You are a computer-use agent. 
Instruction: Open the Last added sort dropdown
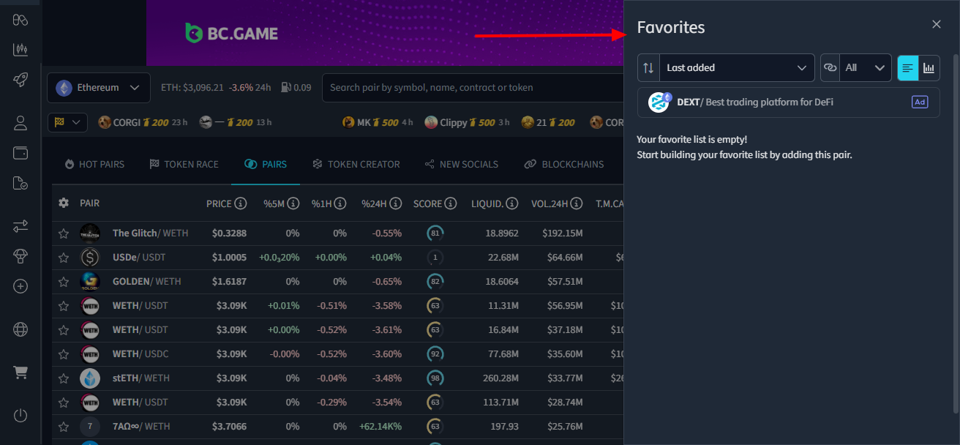point(735,67)
